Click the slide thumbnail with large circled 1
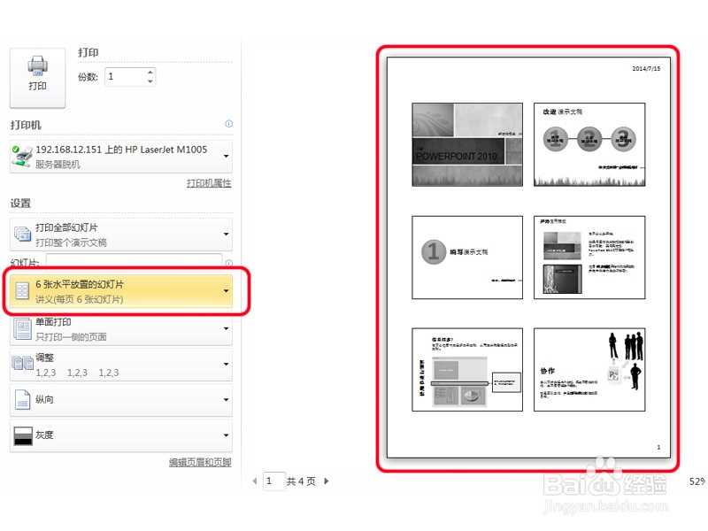 point(467,258)
